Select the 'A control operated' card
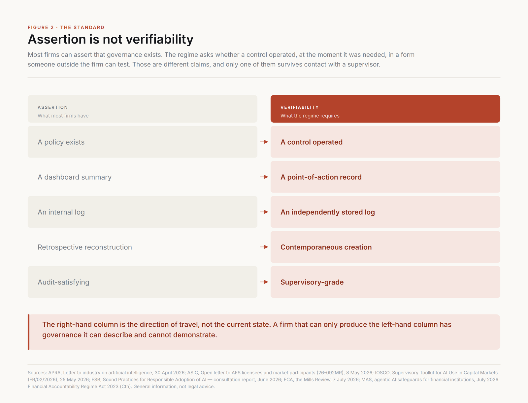 point(385,142)
